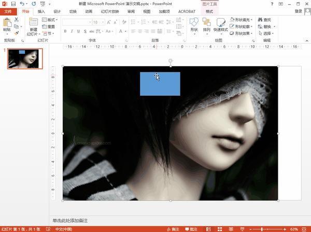
Task: Open the font name combo box
Action: point(77,22)
